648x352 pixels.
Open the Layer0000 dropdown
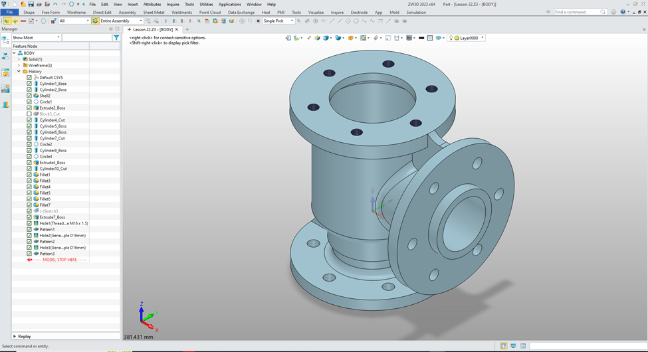[482, 38]
